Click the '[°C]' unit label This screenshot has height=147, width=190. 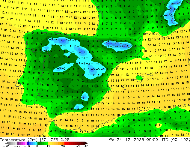[x=44, y=140]
